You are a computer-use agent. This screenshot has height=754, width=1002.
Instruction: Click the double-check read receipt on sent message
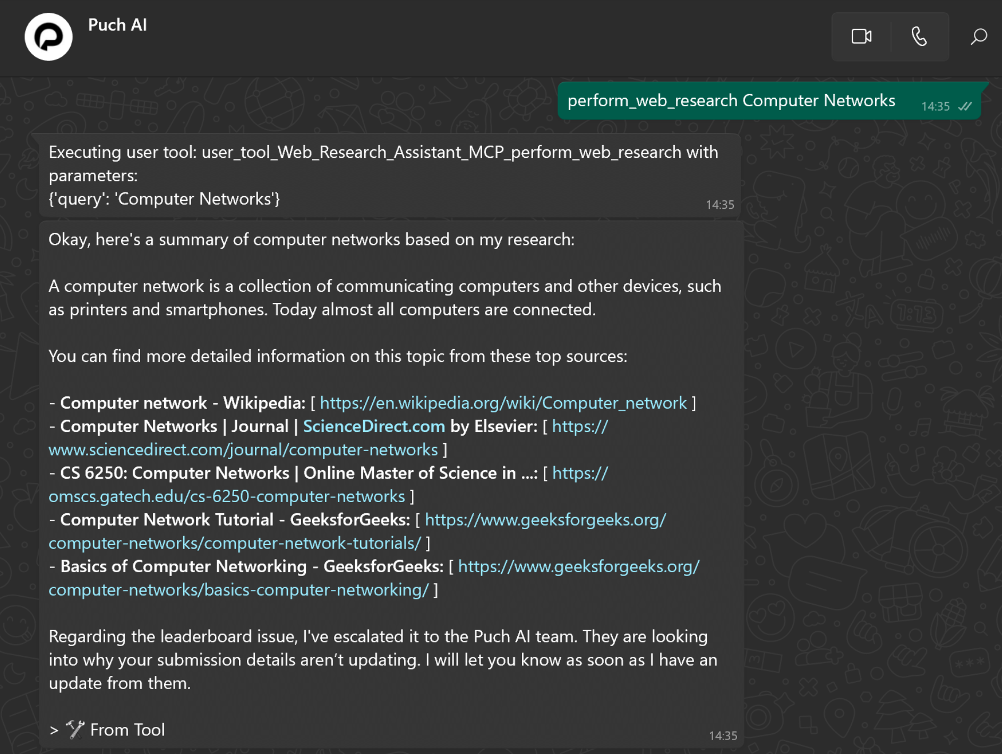click(965, 106)
